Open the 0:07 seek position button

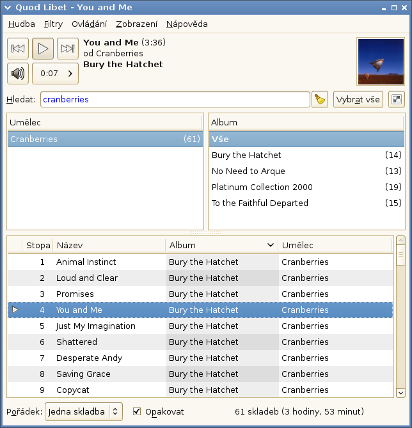point(56,74)
